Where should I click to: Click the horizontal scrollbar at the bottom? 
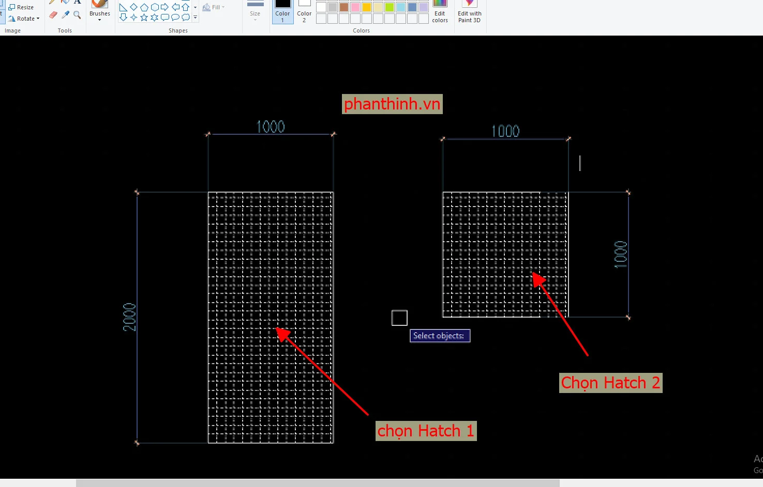point(318,483)
